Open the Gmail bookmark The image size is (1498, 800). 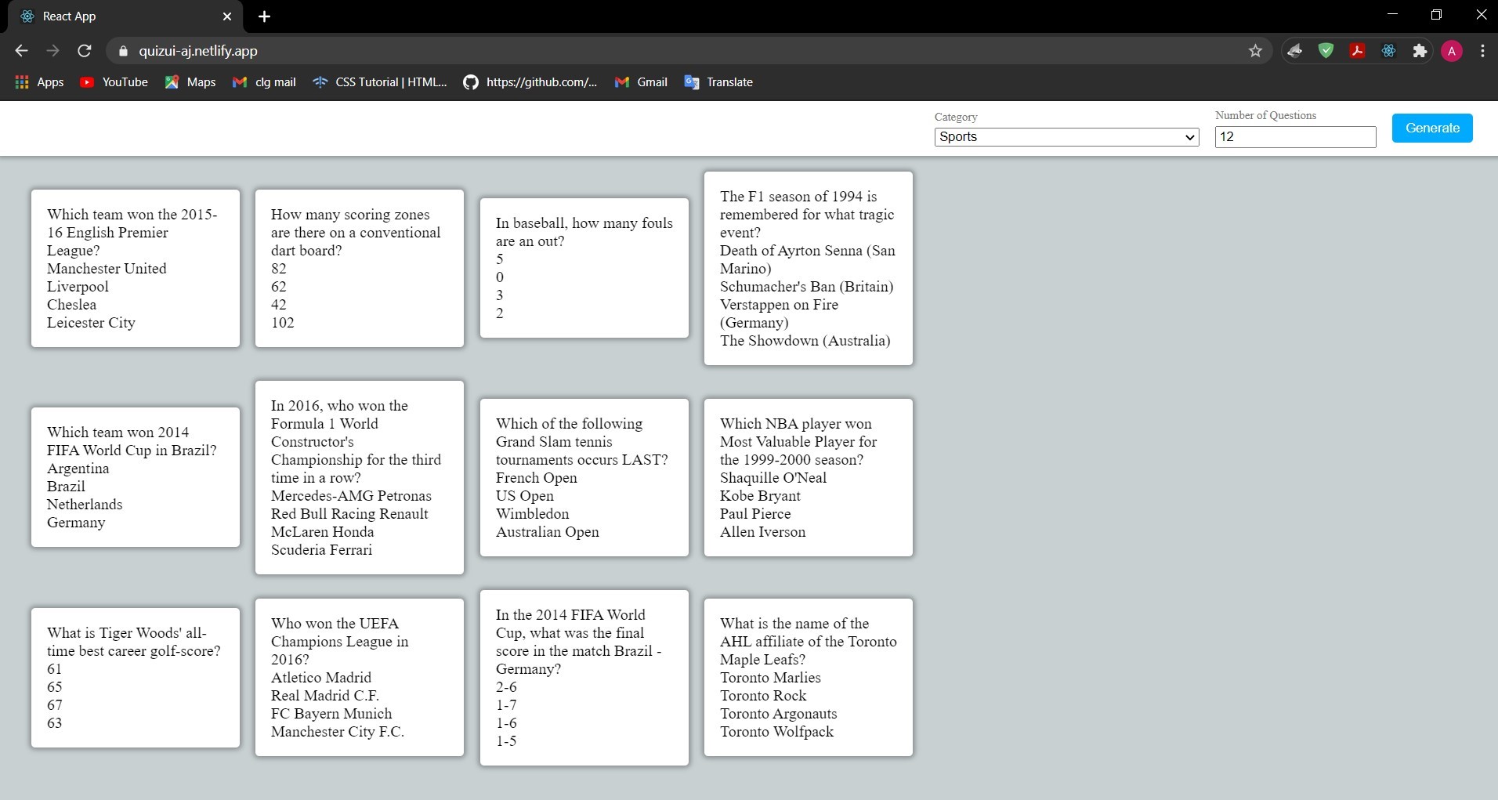click(x=641, y=81)
